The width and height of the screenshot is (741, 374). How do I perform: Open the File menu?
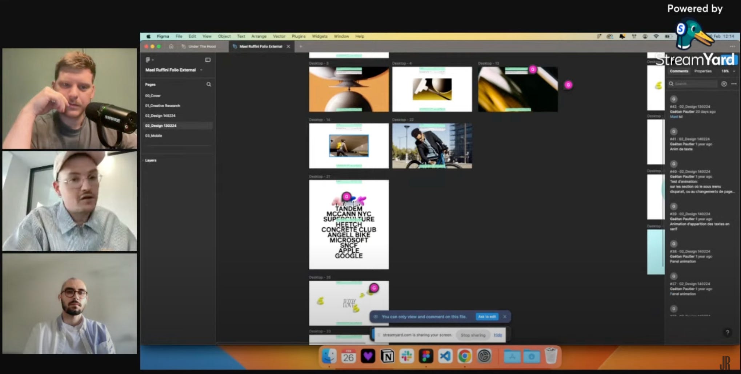coord(179,36)
